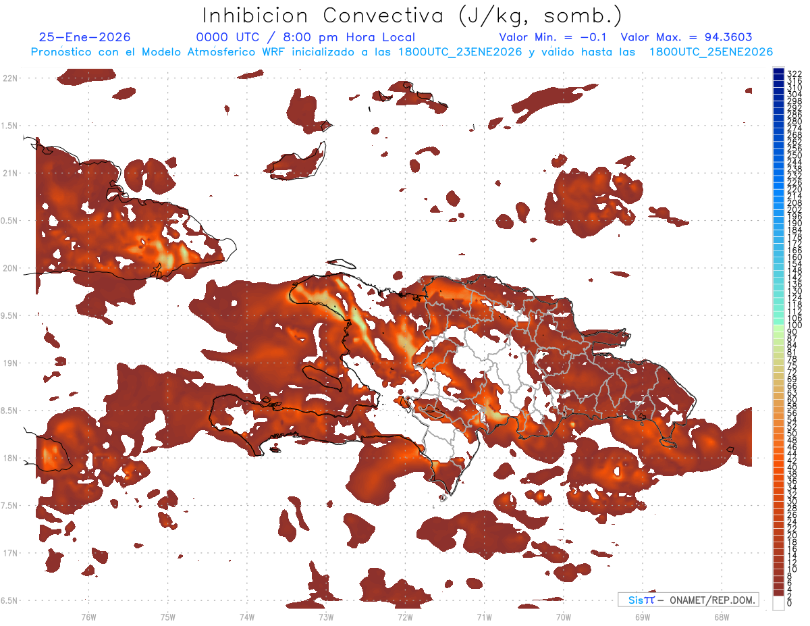Click the "22N" latitude label

[x=10, y=78]
